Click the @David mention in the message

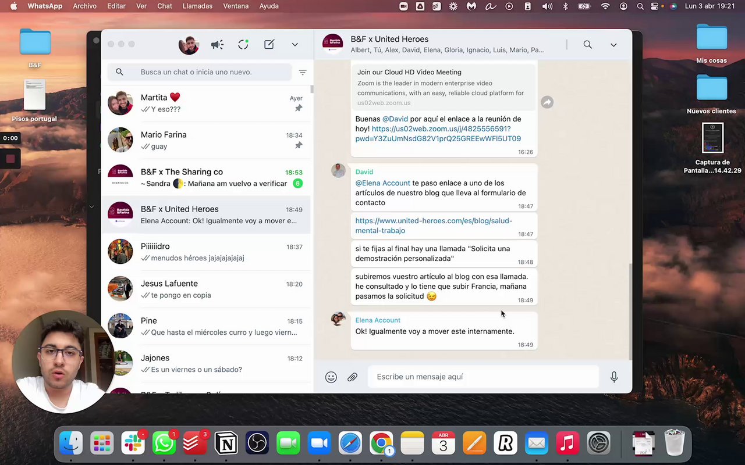click(x=395, y=119)
